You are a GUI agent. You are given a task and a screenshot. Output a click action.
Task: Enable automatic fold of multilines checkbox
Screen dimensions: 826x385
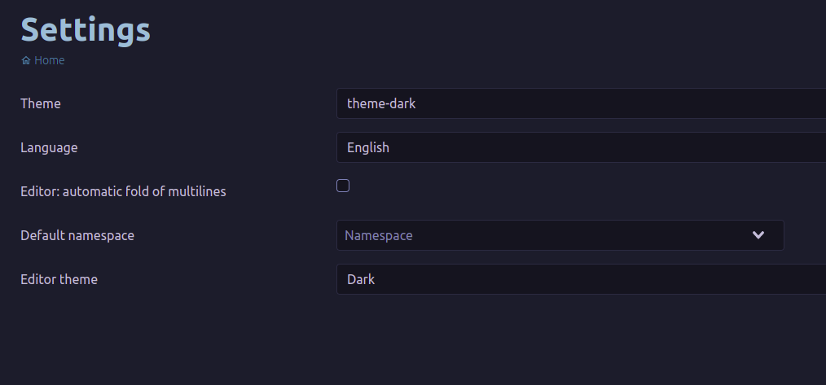point(343,186)
